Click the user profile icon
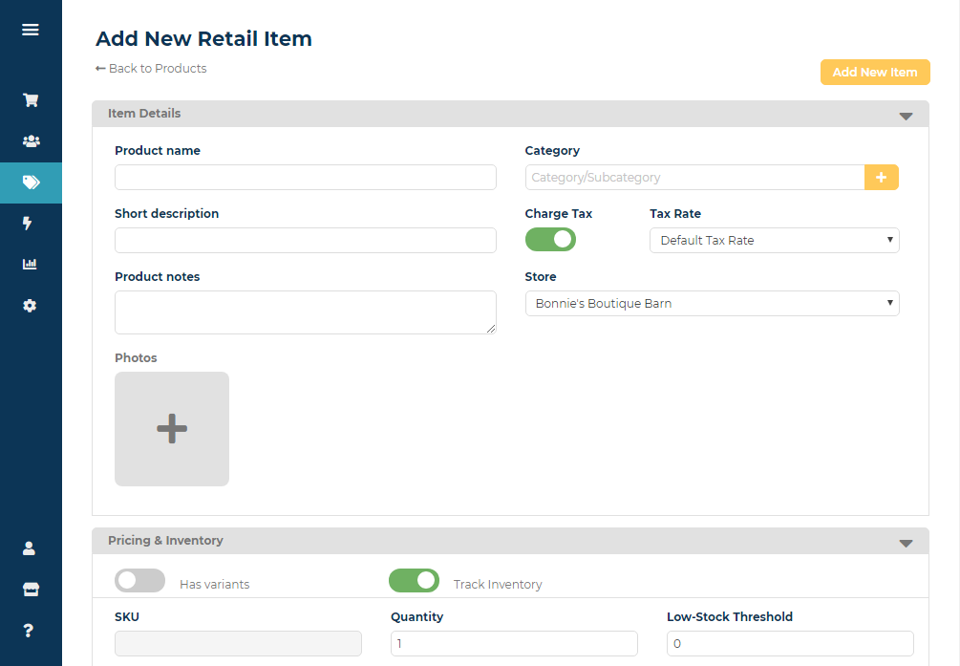This screenshot has height=666, width=960. click(29, 548)
